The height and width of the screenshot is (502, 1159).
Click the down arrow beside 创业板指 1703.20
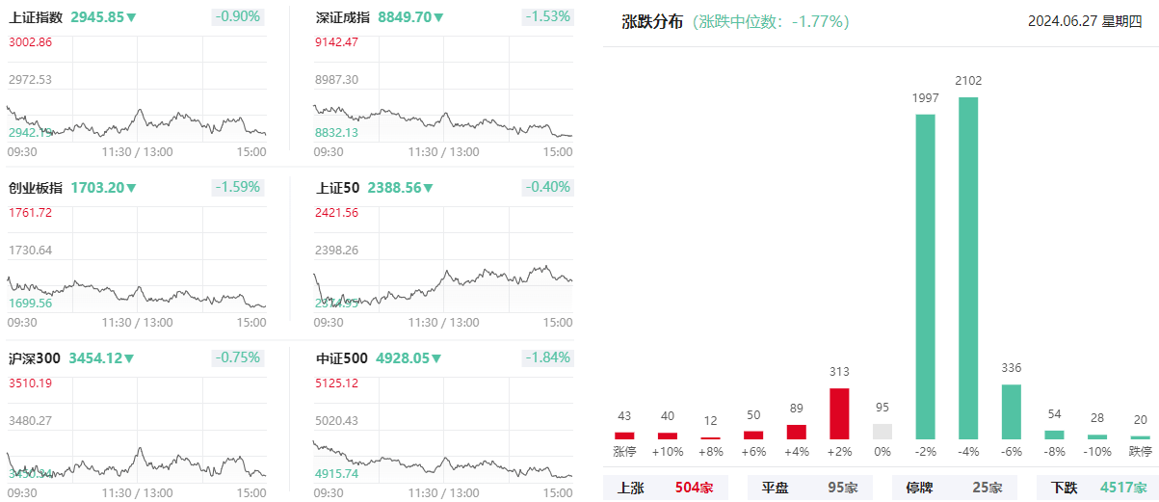pyautogui.click(x=132, y=188)
